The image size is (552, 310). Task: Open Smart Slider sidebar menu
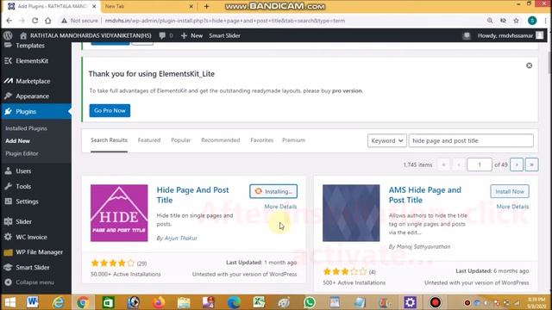(33, 267)
